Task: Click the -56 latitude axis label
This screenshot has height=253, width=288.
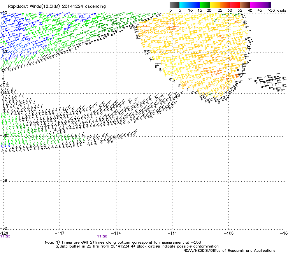Action: coord(4,135)
